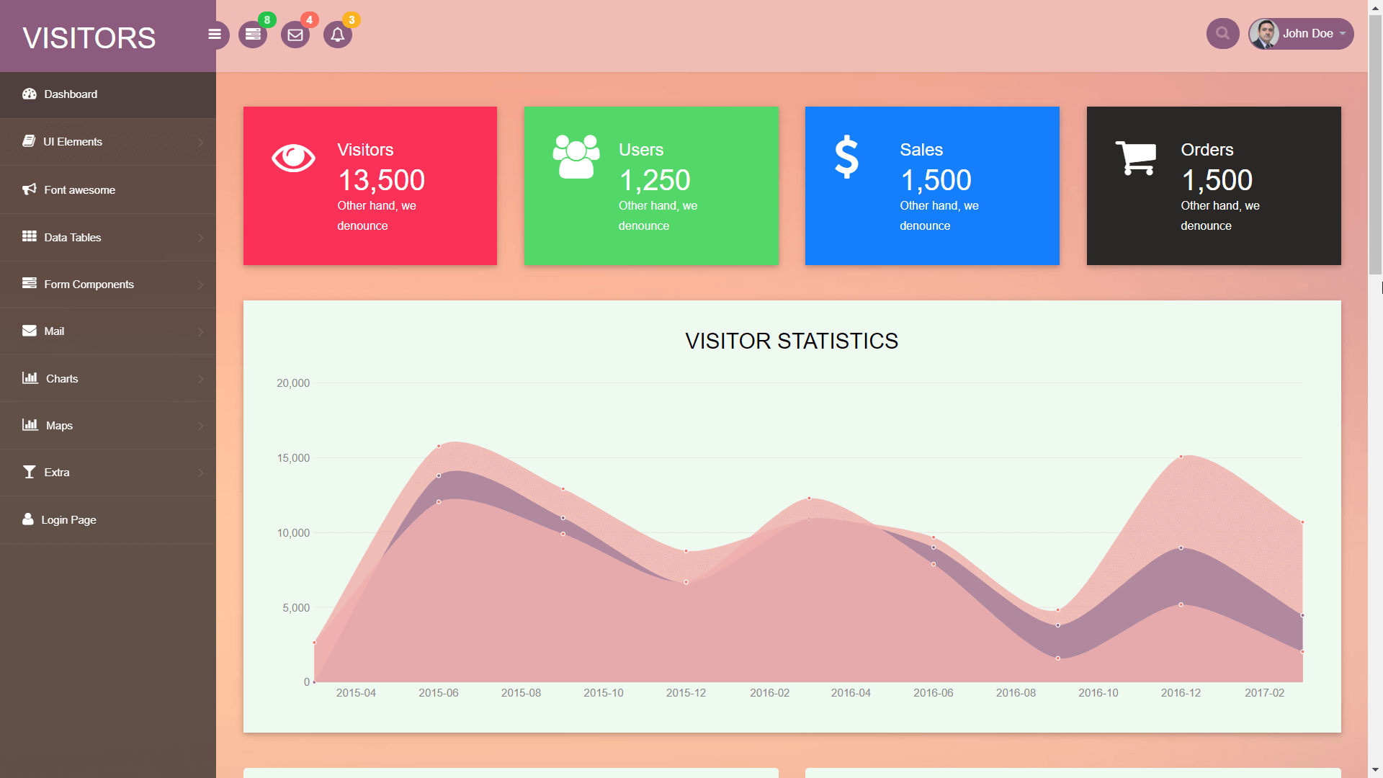Click the Charts bar-chart icon in sidebar
Image resolution: width=1383 pixels, height=778 pixels.
tap(29, 378)
